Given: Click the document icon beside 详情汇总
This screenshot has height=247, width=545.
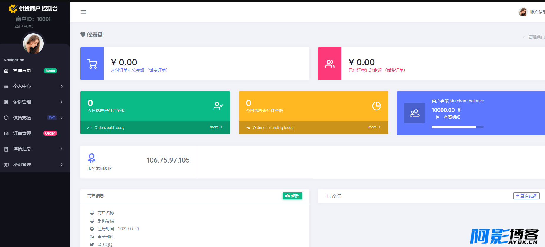Looking at the screenshot, I should [x=6, y=149].
